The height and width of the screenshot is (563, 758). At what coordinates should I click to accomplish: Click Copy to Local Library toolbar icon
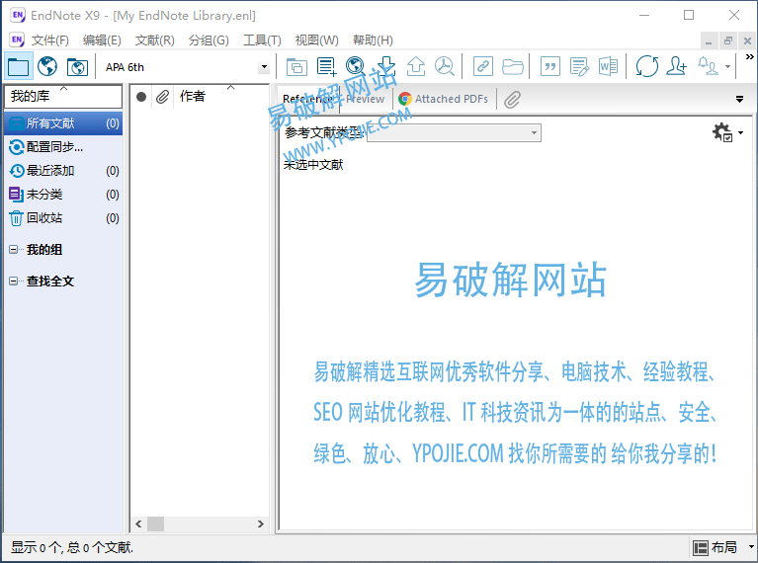296,67
